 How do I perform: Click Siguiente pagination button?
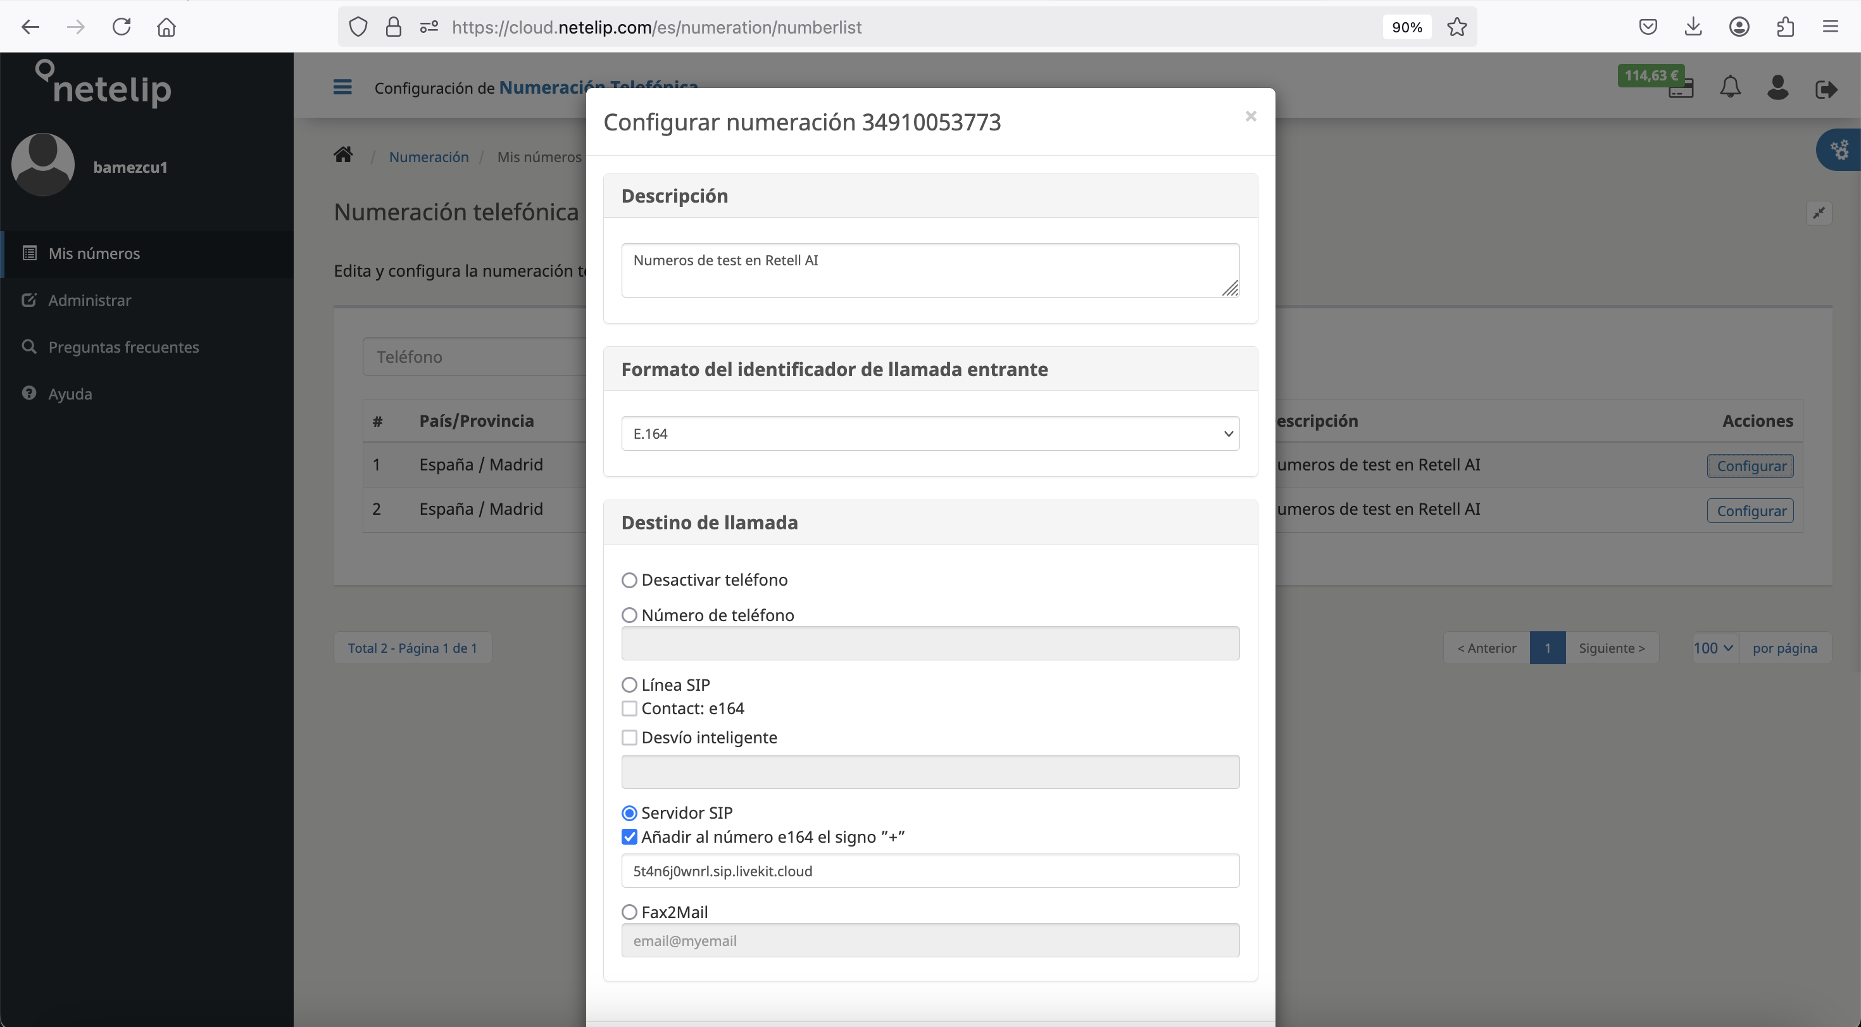[1611, 648]
